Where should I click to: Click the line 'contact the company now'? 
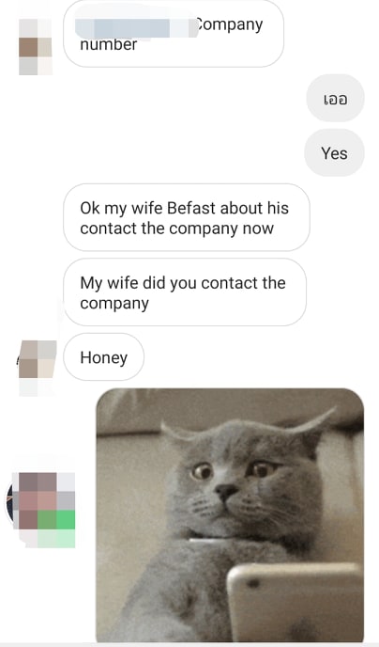177,229
